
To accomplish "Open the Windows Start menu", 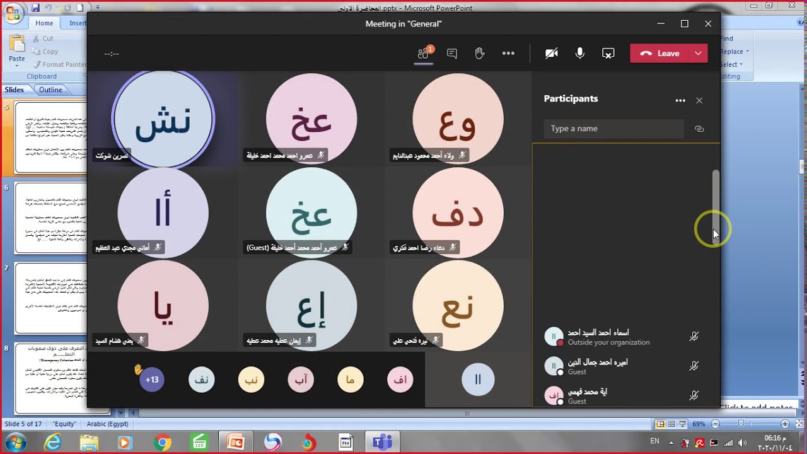I will 15,443.
